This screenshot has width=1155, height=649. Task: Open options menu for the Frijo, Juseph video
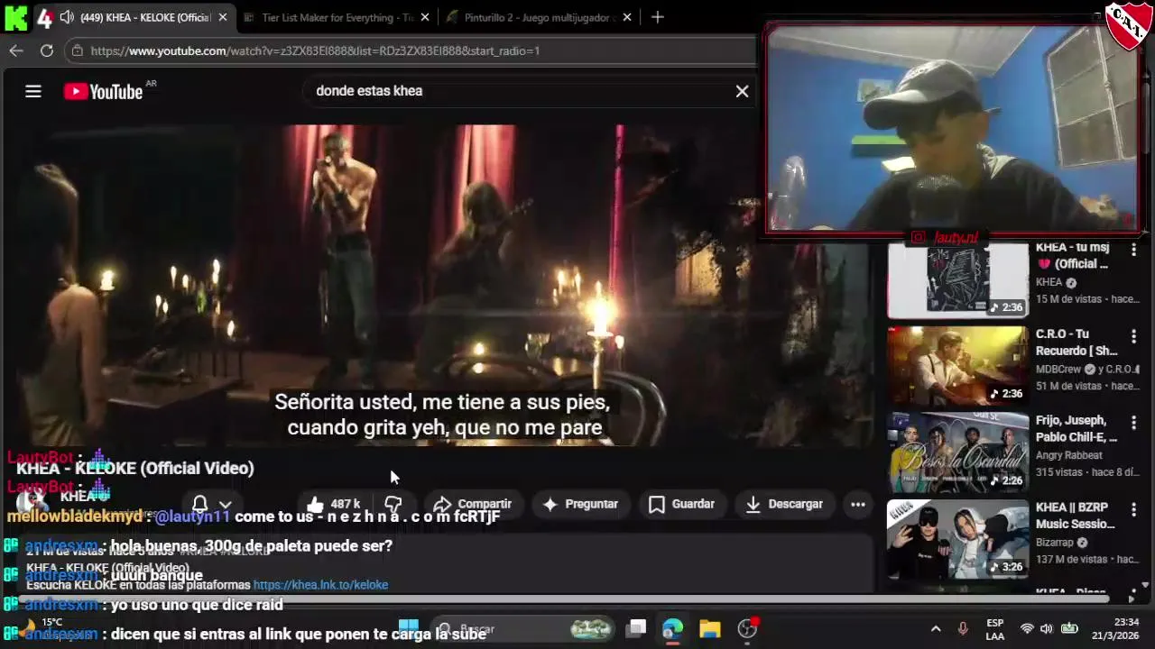click(1133, 422)
